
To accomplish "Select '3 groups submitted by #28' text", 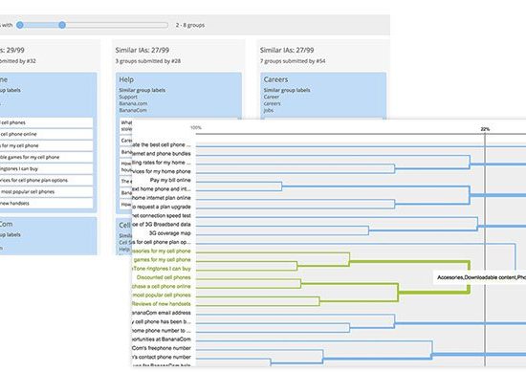I will coord(148,61).
